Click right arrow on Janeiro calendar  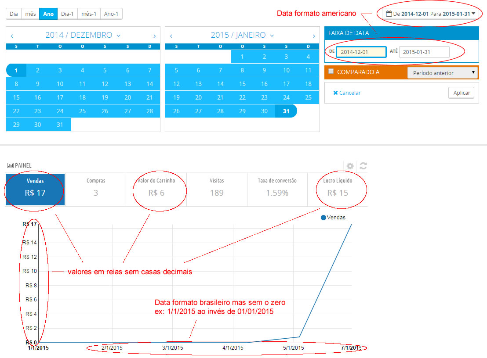[314, 36]
